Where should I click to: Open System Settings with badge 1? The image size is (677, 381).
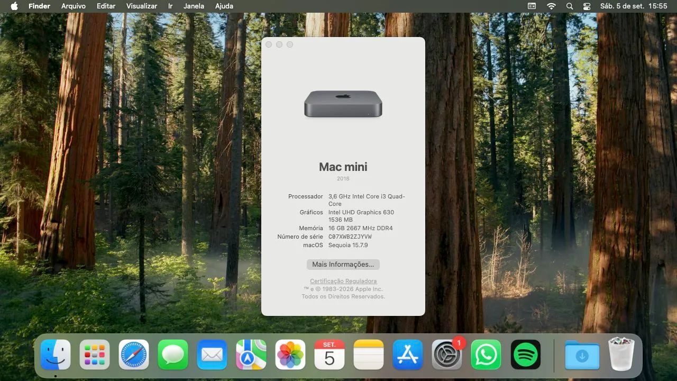447,355
